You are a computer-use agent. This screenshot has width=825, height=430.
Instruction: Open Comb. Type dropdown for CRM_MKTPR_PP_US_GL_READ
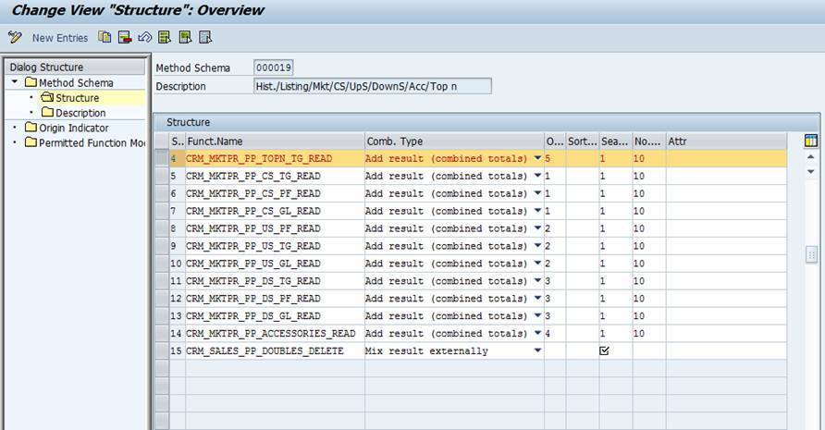(x=537, y=264)
